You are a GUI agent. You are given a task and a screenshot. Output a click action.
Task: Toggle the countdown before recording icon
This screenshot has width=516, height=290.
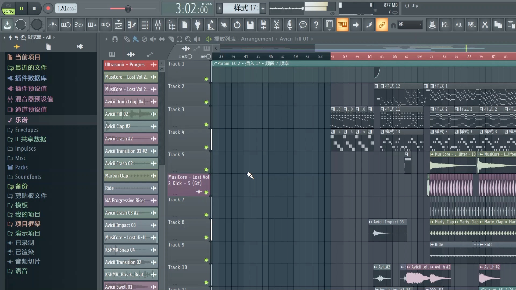tap(79, 25)
